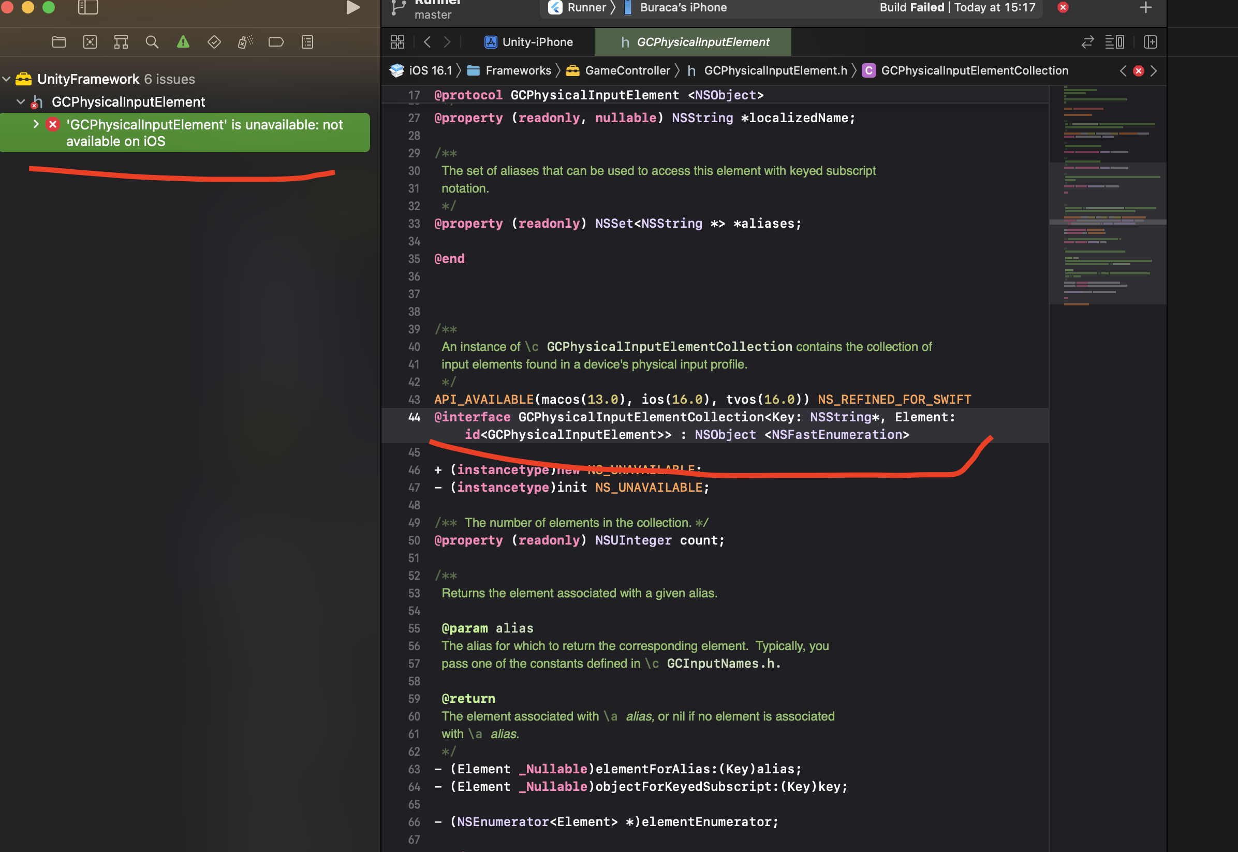Screen dimensions: 1238x852
Task: Select the Symbol navigator hierarchy icon
Action: coord(121,41)
